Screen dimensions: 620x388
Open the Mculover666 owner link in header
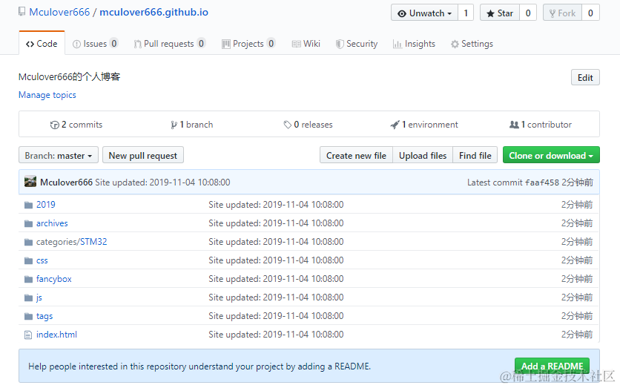pos(60,13)
